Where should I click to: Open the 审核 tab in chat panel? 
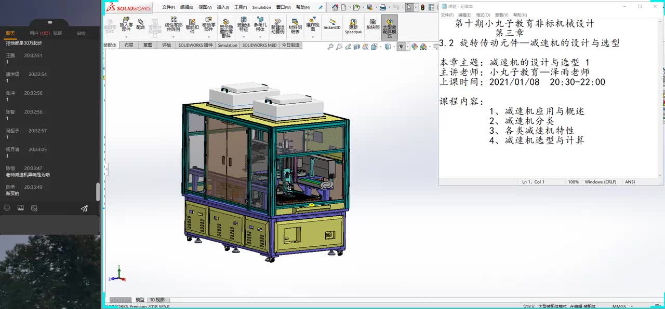coord(81,33)
